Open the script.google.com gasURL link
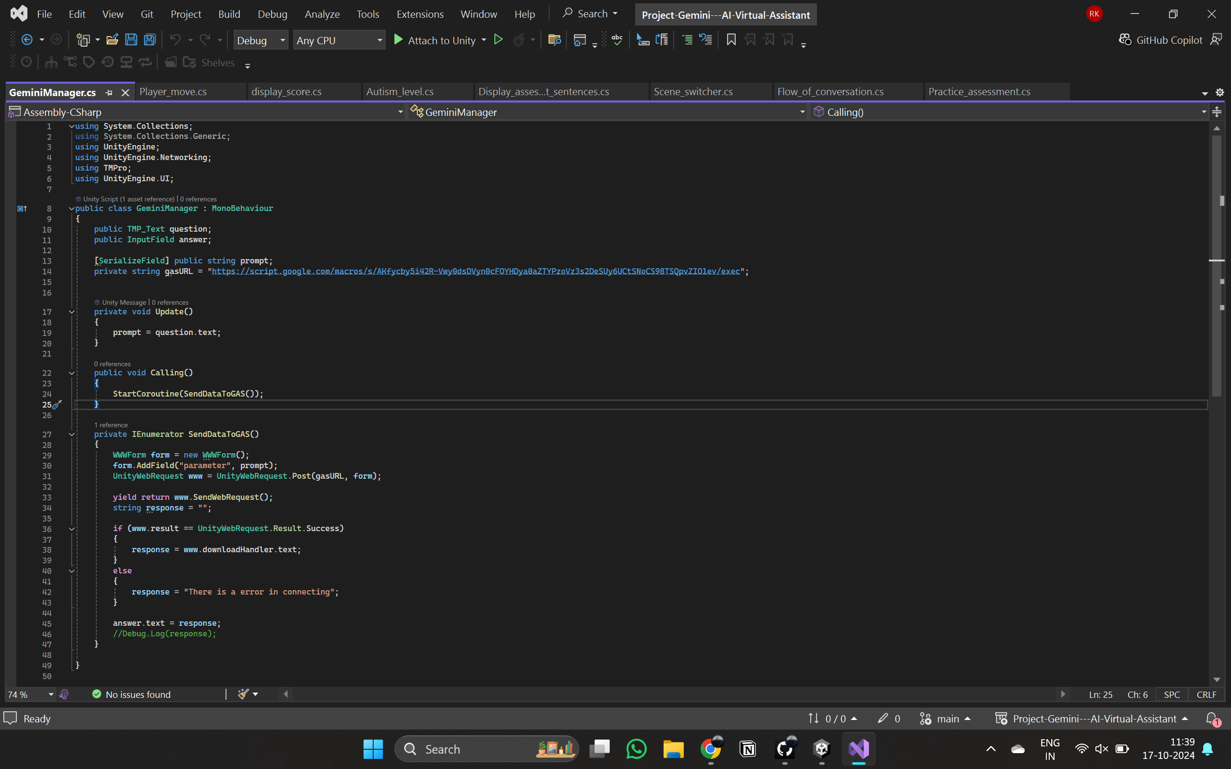Screen dimensions: 1231x769 (475, 272)
